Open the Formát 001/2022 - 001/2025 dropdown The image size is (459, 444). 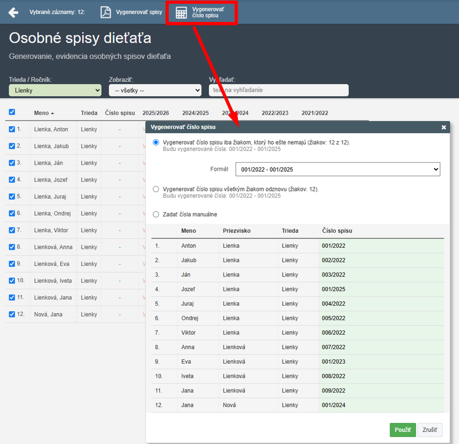coord(338,169)
